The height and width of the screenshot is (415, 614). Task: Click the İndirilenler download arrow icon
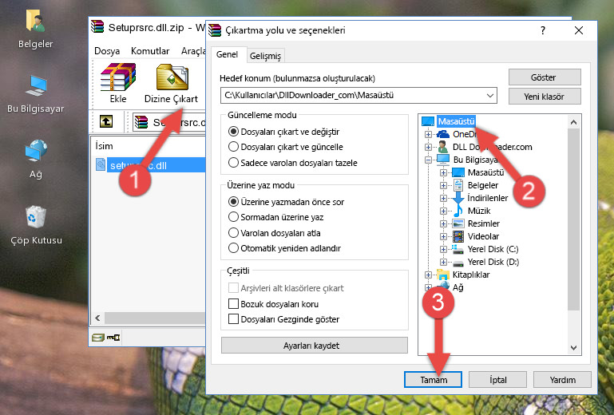(458, 198)
